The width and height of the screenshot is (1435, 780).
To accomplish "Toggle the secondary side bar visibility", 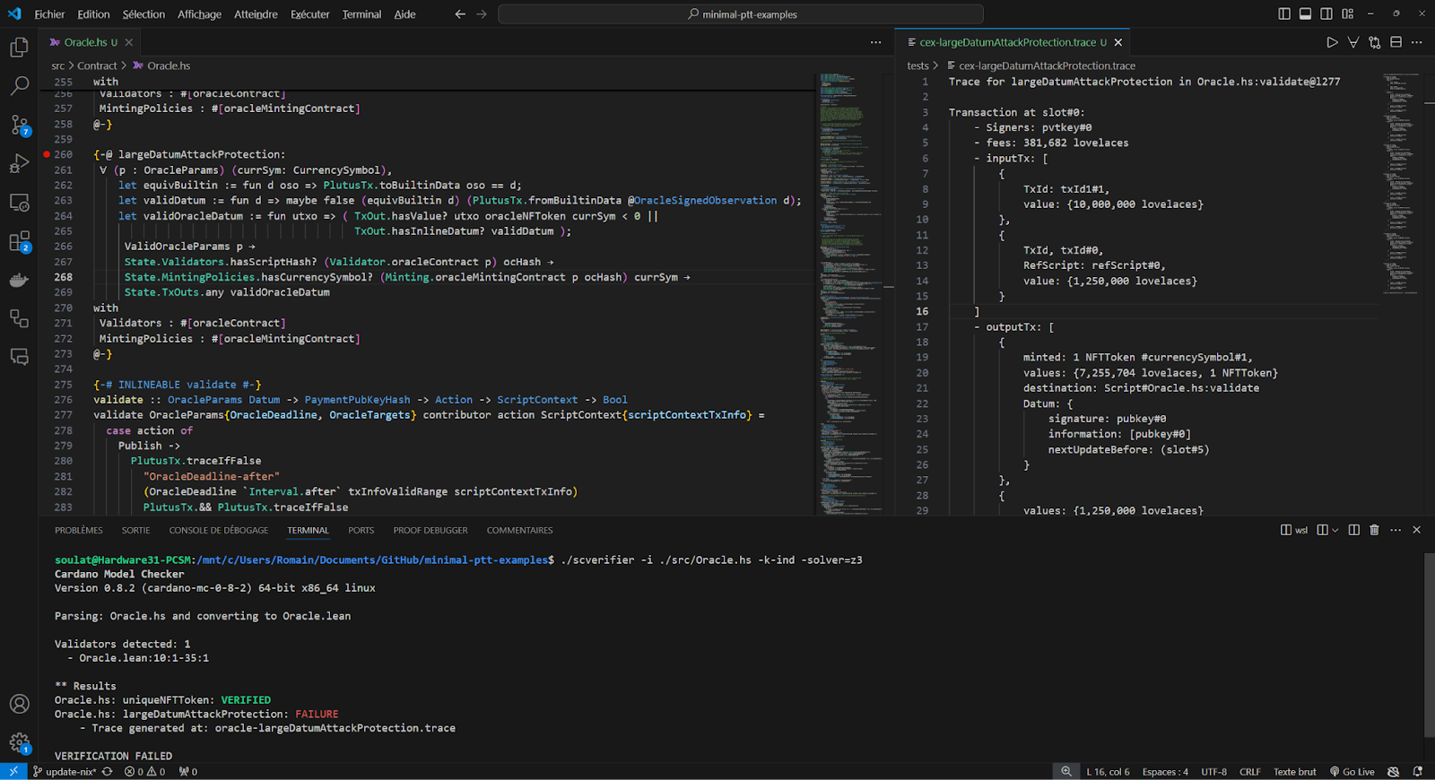I will pos(1326,13).
